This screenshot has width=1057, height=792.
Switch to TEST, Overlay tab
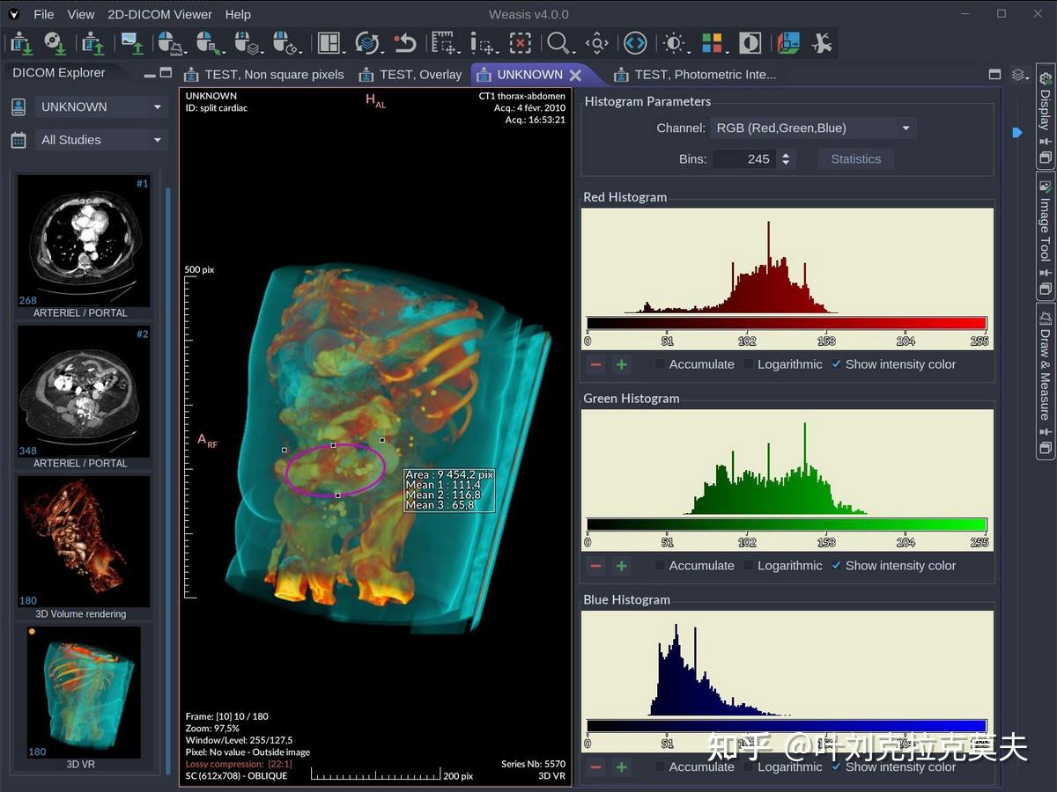[410, 75]
